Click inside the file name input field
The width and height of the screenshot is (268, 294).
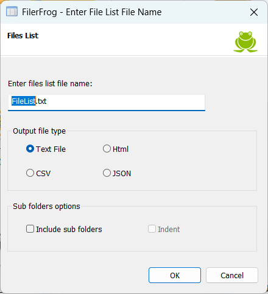click(x=107, y=103)
